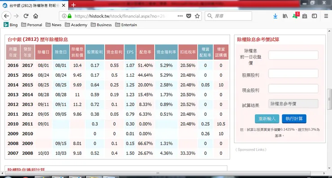
Task: Click the horizontal scrollbar at page bottom
Action: pos(158,173)
